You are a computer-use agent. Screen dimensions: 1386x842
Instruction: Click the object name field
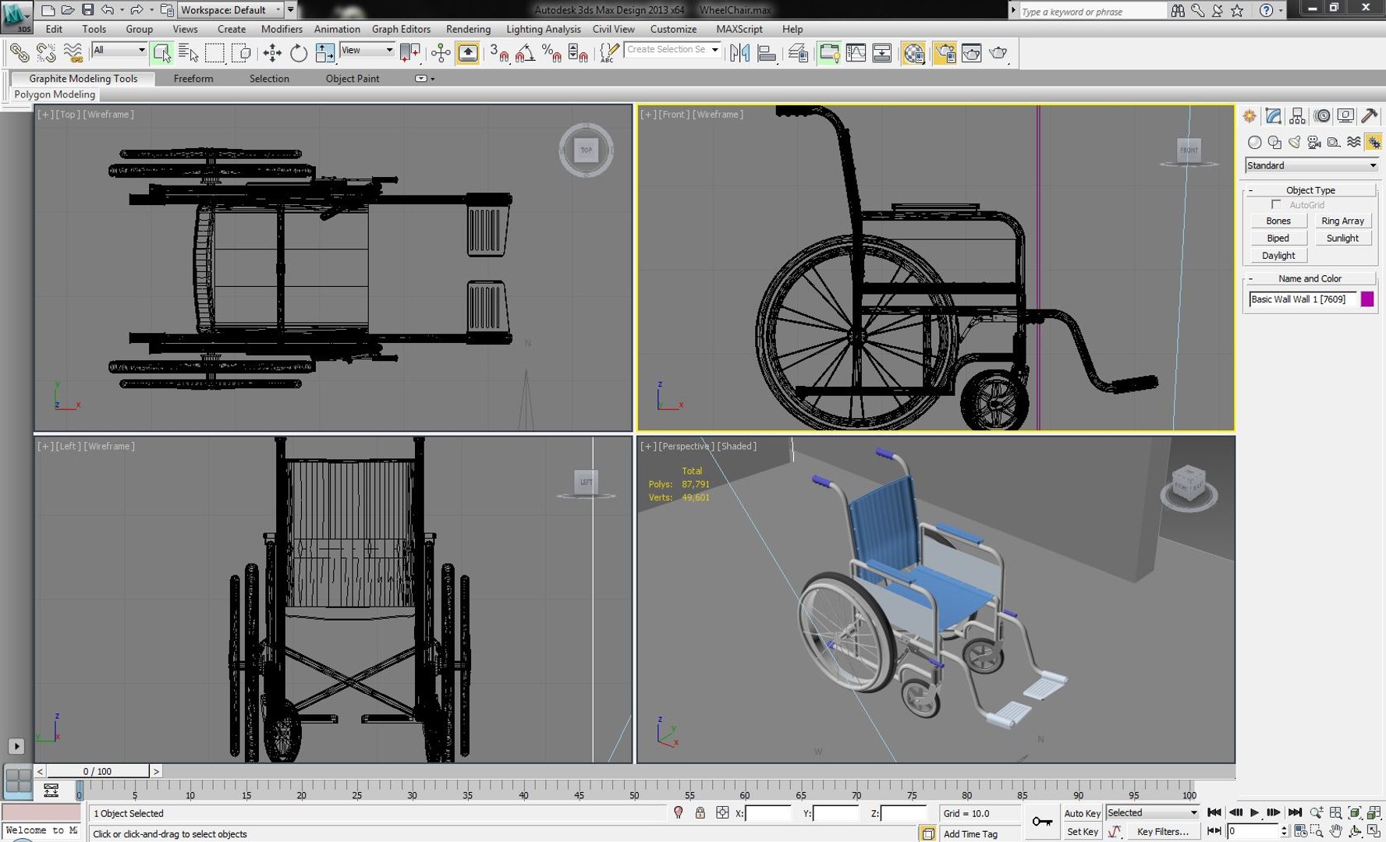coord(1303,299)
